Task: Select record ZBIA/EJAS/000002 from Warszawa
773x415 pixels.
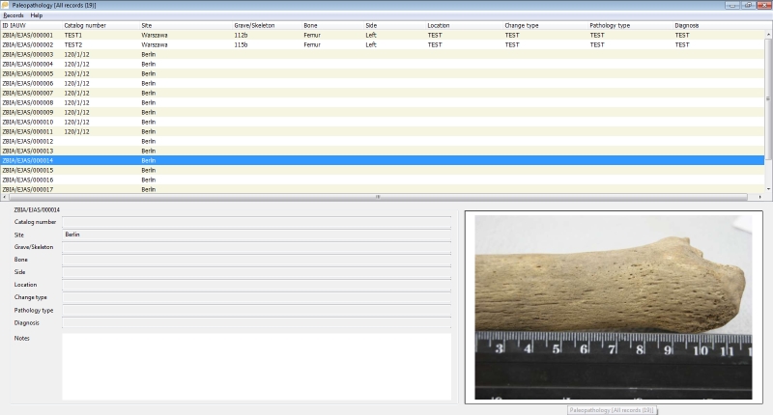Action: (28, 44)
